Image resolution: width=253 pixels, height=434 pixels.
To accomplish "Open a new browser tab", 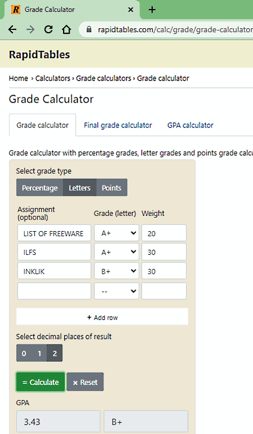I will [152, 10].
